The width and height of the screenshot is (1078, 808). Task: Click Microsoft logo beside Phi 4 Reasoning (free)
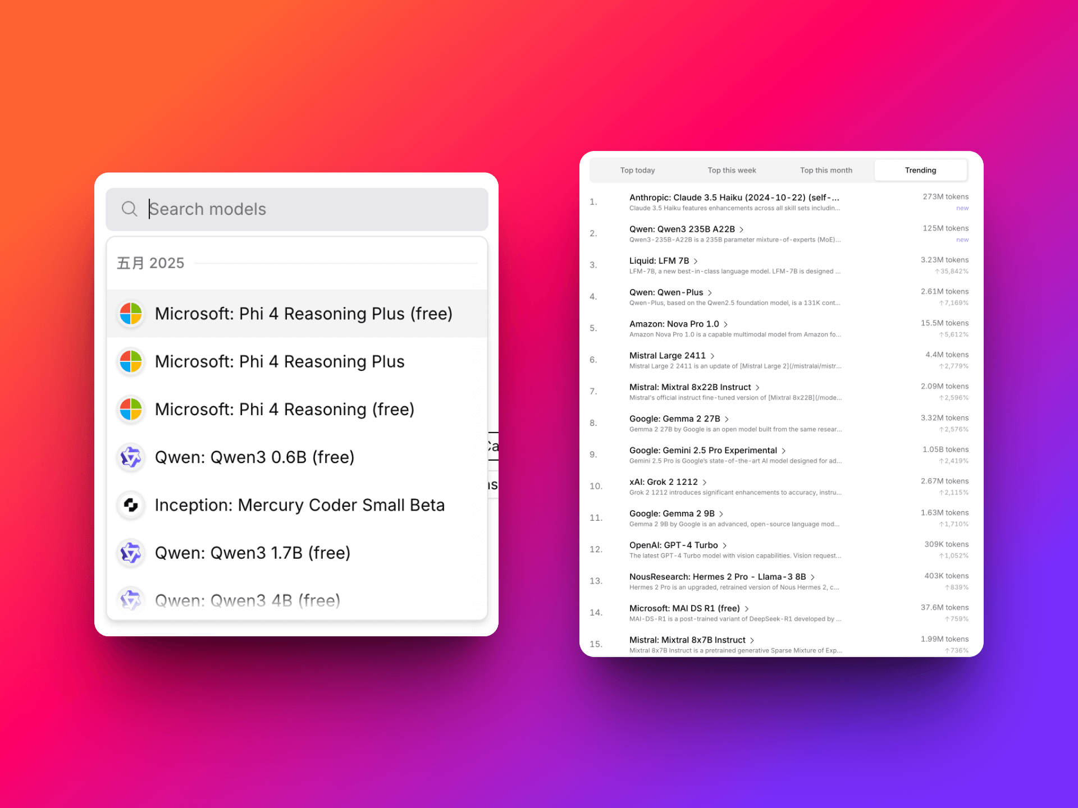tap(131, 409)
